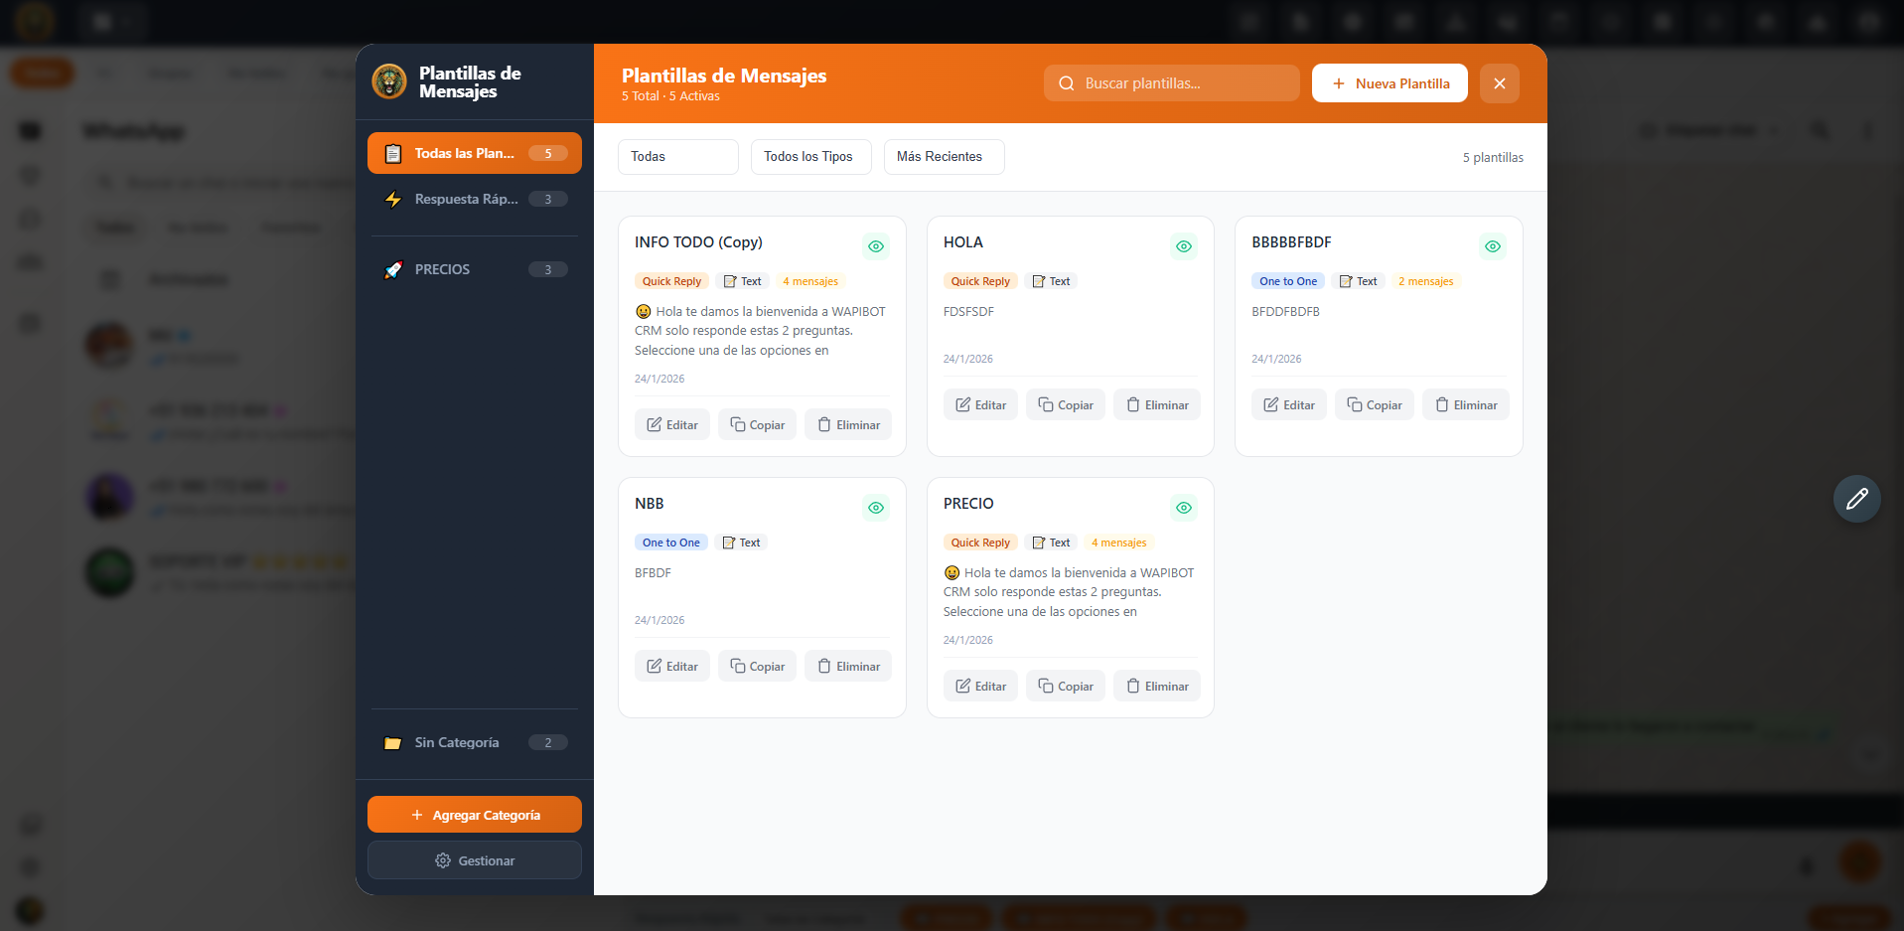Expand the Todos los Tipos dropdown
Viewport: 1904px width, 931px height.
[810, 157]
